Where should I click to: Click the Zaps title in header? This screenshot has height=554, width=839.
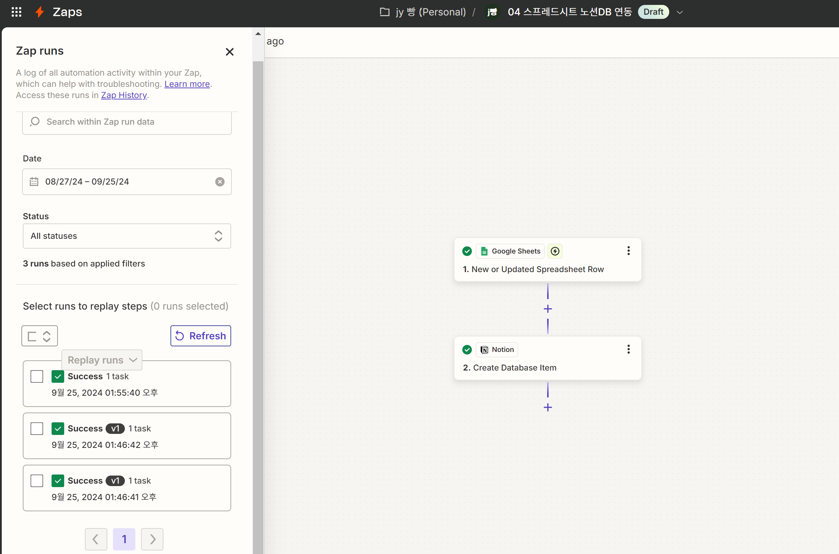[x=67, y=12]
